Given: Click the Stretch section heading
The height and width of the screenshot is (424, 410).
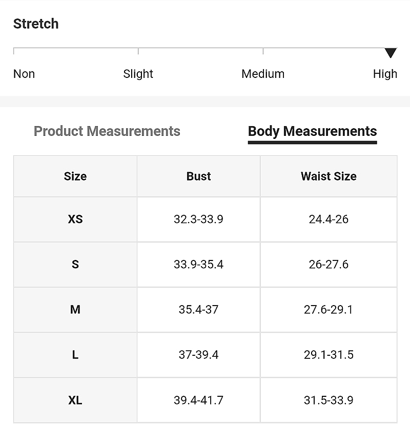Looking at the screenshot, I should click(x=36, y=24).
